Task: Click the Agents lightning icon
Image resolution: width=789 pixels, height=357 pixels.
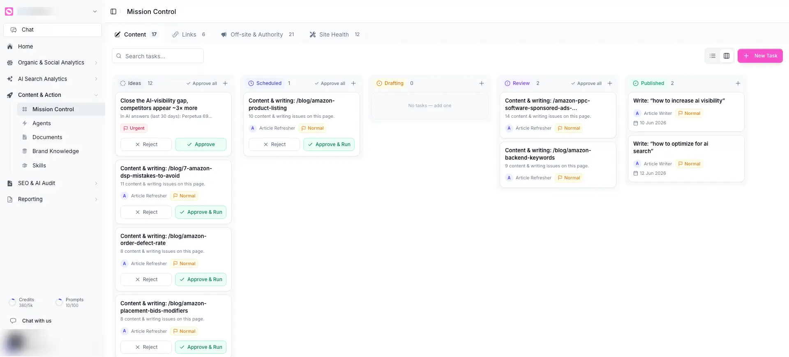Action: pos(25,123)
